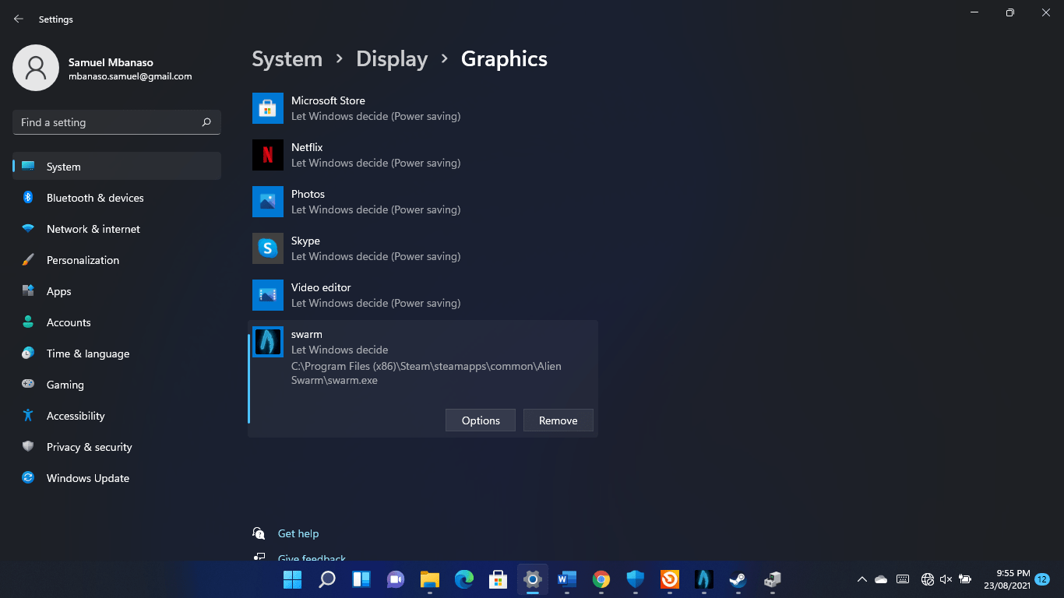Click the Settings gear icon on taskbar
This screenshot has height=598, width=1064.
pyautogui.click(x=533, y=579)
